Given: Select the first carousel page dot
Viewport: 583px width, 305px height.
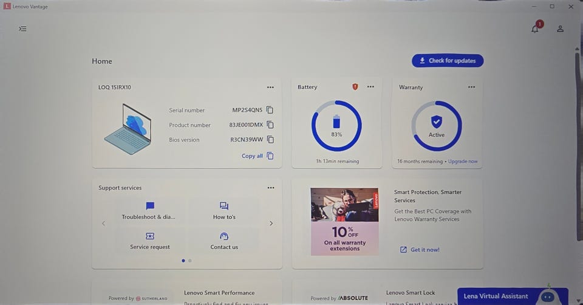Looking at the screenshot, I should [x=183, y=261].
